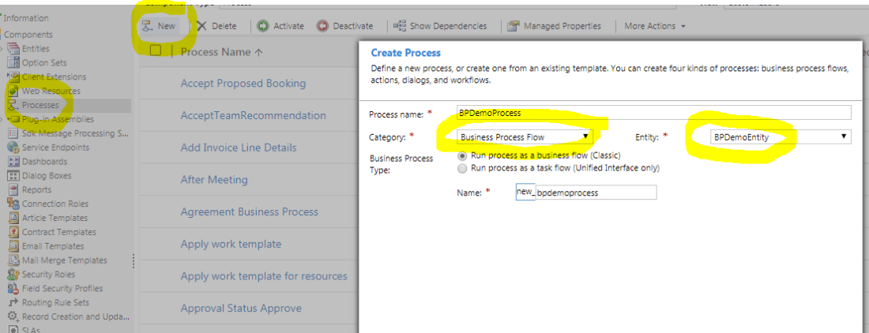Click the Article Templates icon
Image resolution: width=869 pixels, height=333 pixels.
click(x=14, y=218)
